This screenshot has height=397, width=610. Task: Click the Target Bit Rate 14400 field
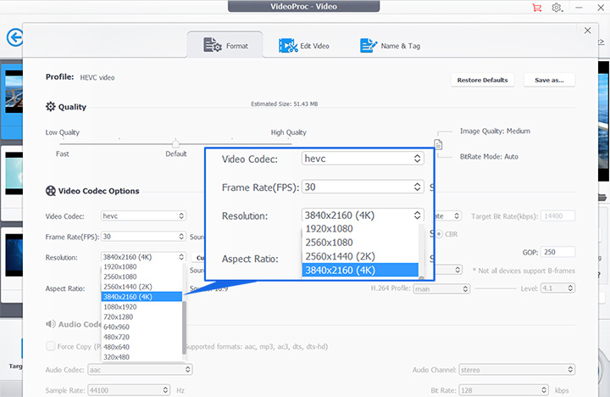click(x=557, y=215)
